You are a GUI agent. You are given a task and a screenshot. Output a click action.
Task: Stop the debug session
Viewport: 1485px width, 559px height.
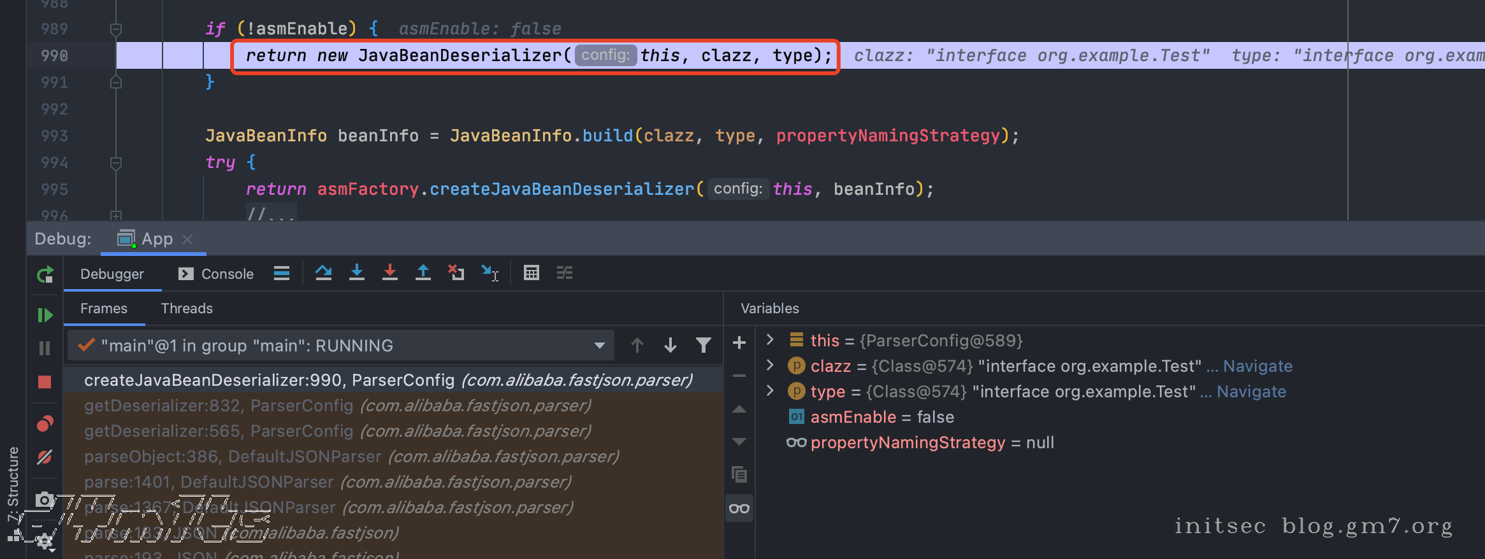[45, 382]
